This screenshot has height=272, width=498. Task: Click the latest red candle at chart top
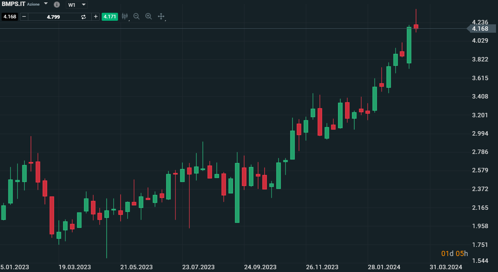(416, 27)
